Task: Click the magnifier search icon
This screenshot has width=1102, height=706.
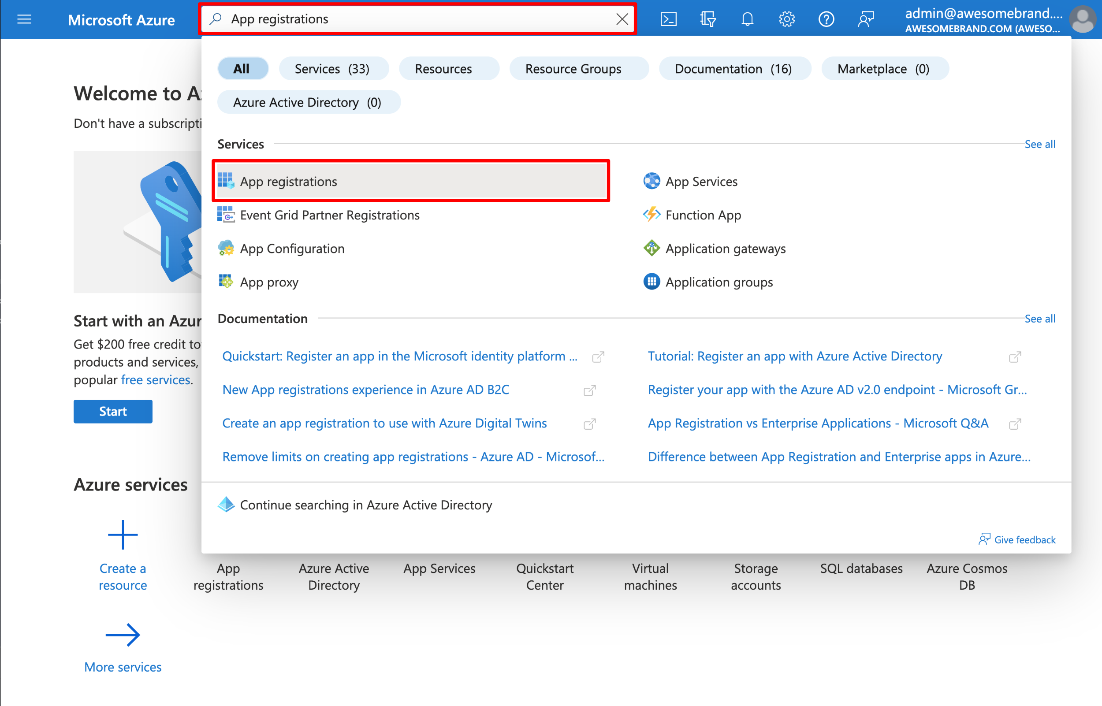Action: [x=216, y=19]
